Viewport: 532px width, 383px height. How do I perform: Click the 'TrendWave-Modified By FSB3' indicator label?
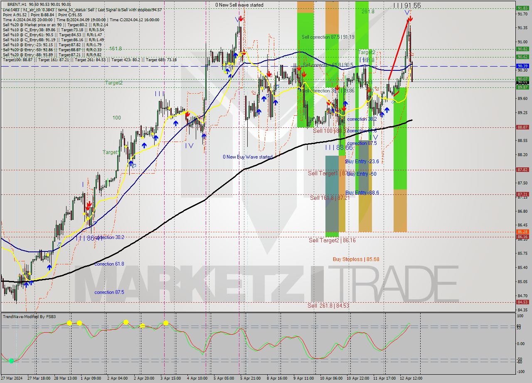(x=30, y=317)
